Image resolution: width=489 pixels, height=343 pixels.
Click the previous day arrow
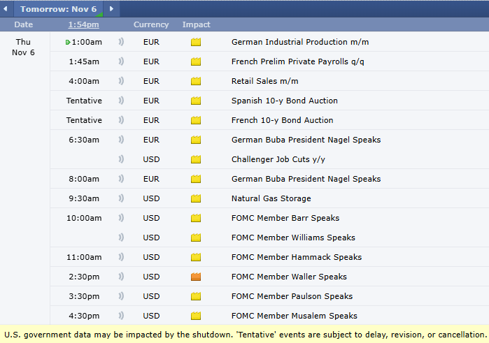[x=7, y=9]
